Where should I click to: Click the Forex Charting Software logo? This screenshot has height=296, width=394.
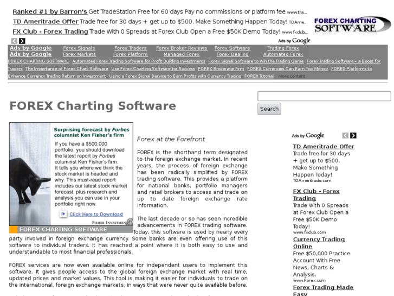tap(352, 24)
